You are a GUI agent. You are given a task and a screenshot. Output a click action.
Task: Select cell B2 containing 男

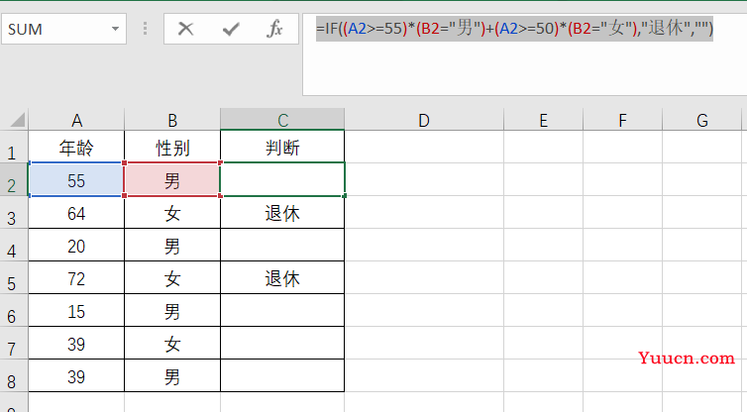(x=172, y=179)
